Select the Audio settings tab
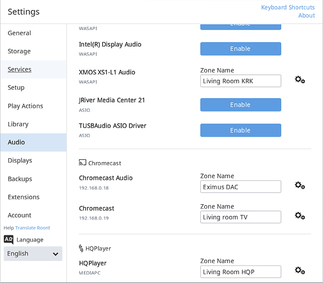 coord(33,142)
